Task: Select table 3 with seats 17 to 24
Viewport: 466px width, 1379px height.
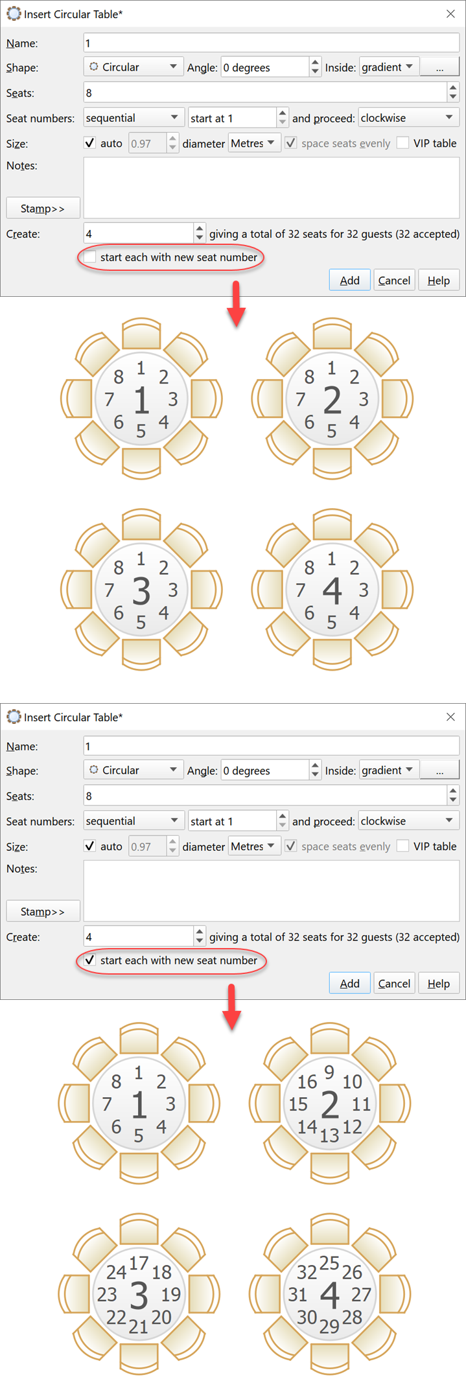Action: point(139,1295)
